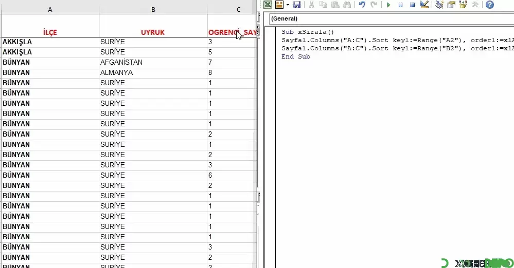Viewport: 514px width, 268px height.
Task: Click the Sort line with Range("B2")
Action: coord(397,48)
